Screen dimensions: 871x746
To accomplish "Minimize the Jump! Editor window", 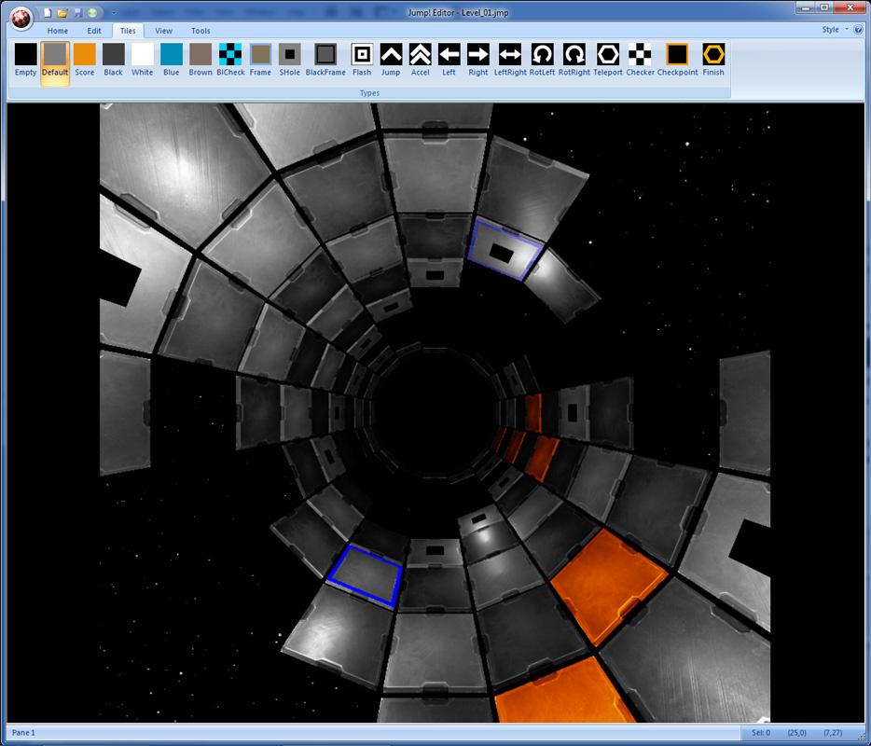I will 806,7.
